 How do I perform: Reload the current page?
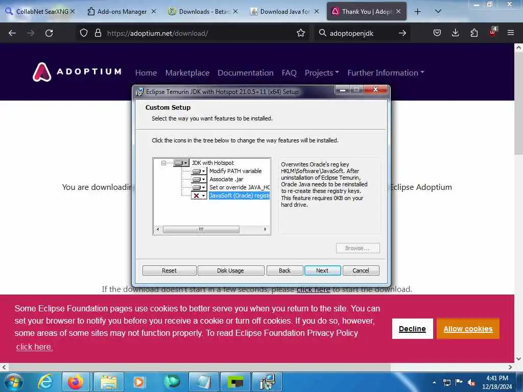[49, 33]
